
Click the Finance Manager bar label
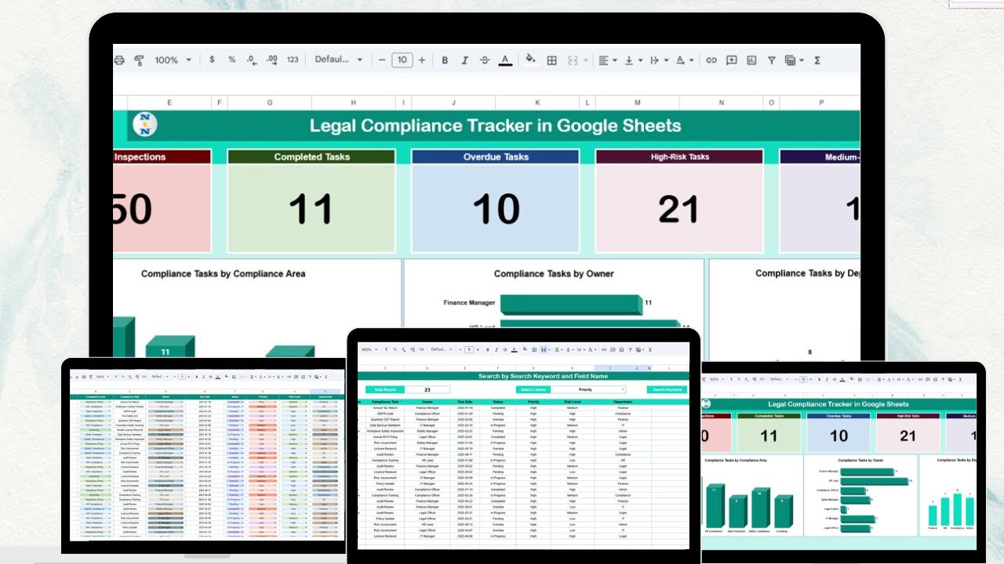click(469, 302)
